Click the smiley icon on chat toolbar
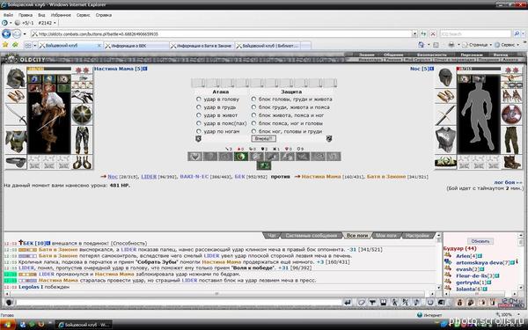The height and width of the screenshot is (330, 528). pos(9,303)
